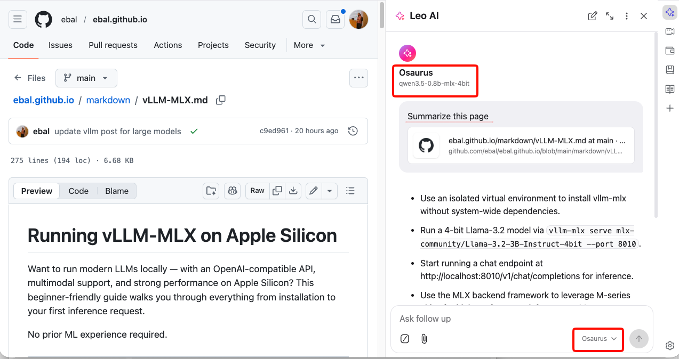This screenshot has height=359, width=679.
Task: Click the Leo AI gradient avatar icon
Action: tap(408, 53)
